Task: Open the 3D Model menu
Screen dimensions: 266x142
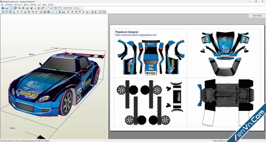Action: point(9,5)
